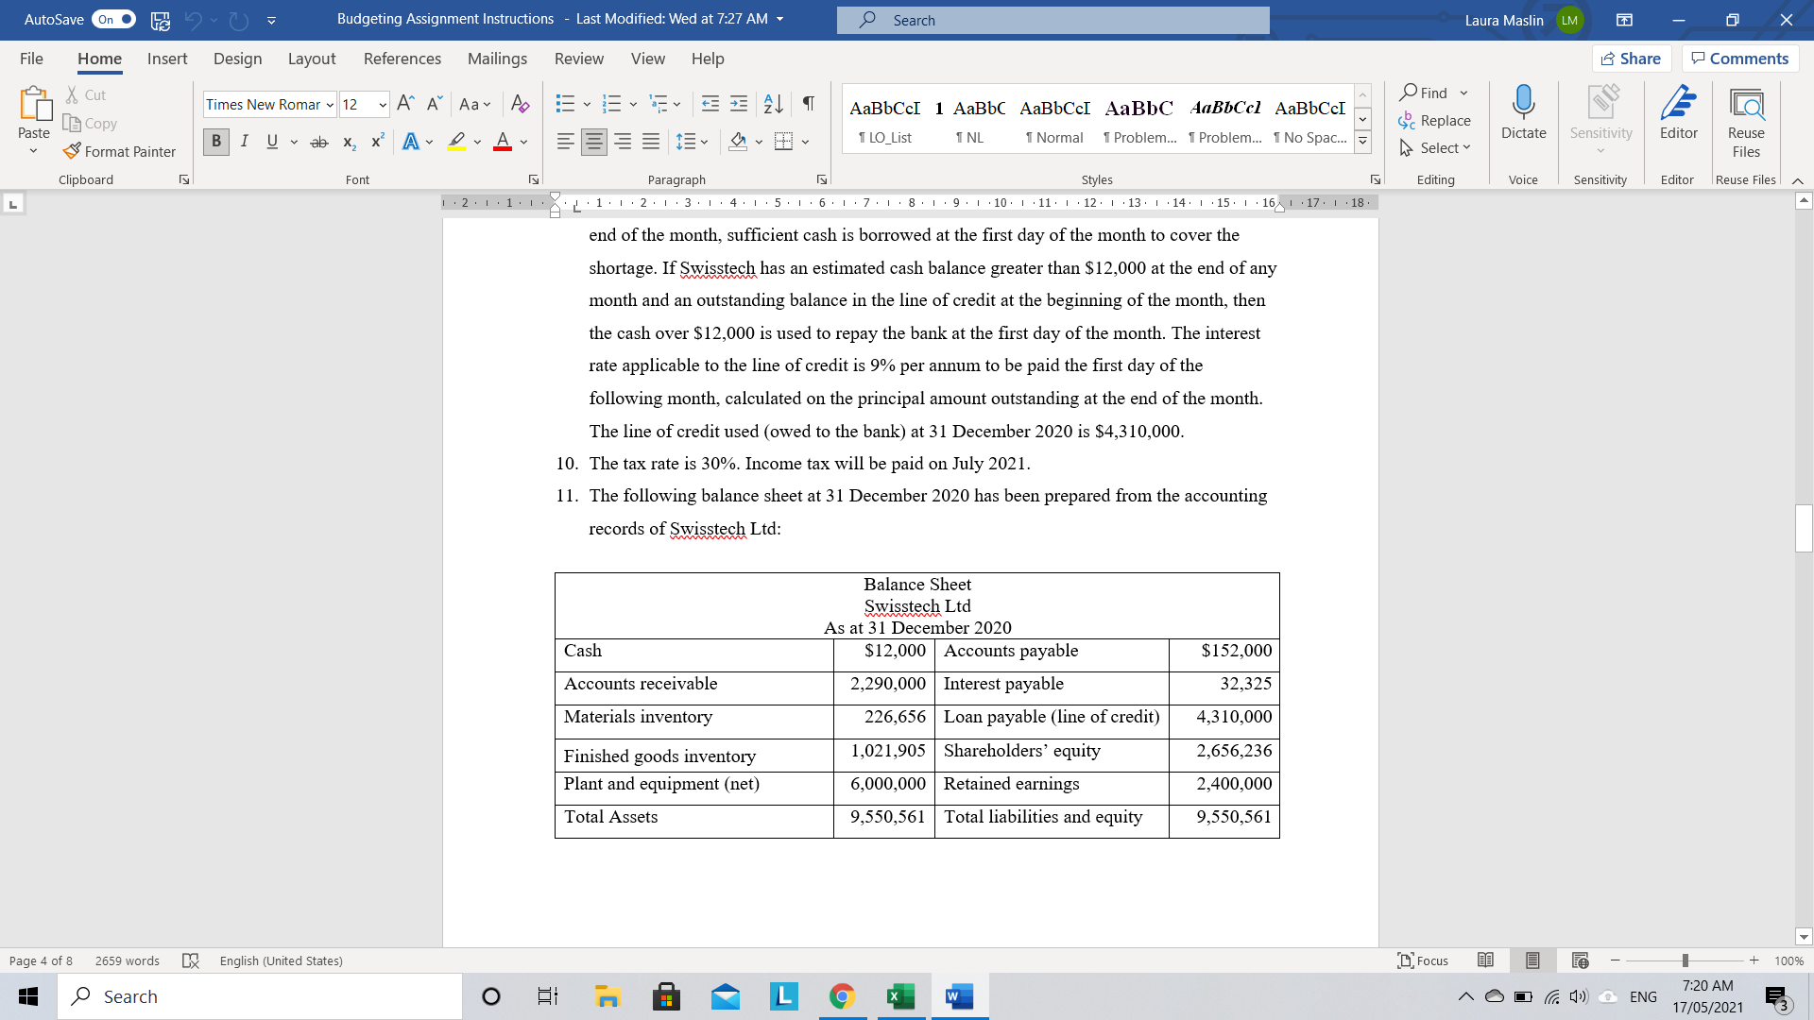1814x1020 pixels.
Task: Click the Increase Indent icon
Action: [x=739, y=104]
